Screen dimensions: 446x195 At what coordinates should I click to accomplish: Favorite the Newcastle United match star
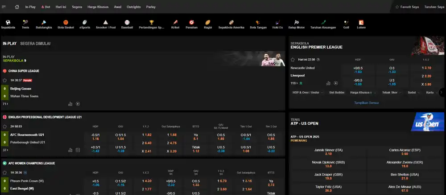point(293,60)
